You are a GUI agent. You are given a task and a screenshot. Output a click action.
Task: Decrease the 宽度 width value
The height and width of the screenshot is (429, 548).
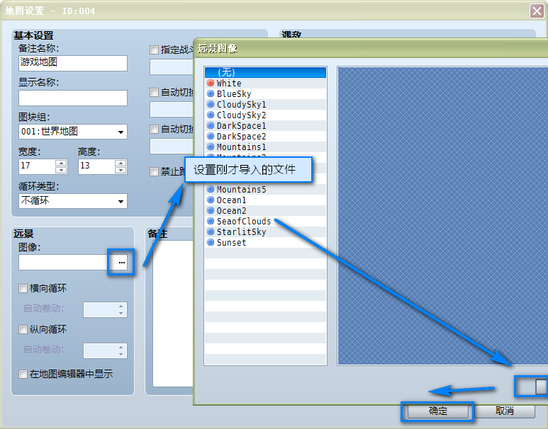(x=61, y=171)
